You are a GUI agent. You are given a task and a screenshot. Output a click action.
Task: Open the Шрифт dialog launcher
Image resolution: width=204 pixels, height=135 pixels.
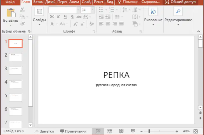[94, 32]
